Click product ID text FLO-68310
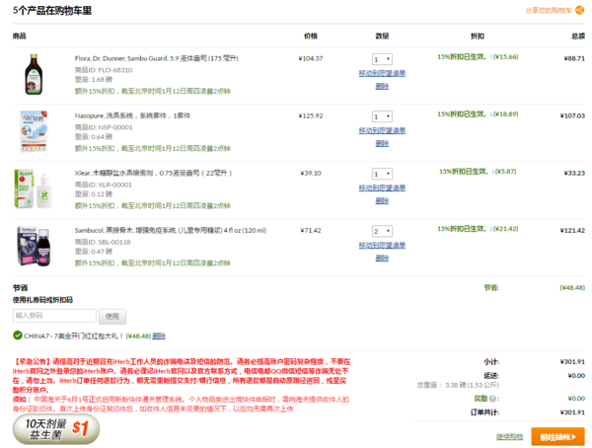This screenshot has width=592, height=448. click(115, 70)
